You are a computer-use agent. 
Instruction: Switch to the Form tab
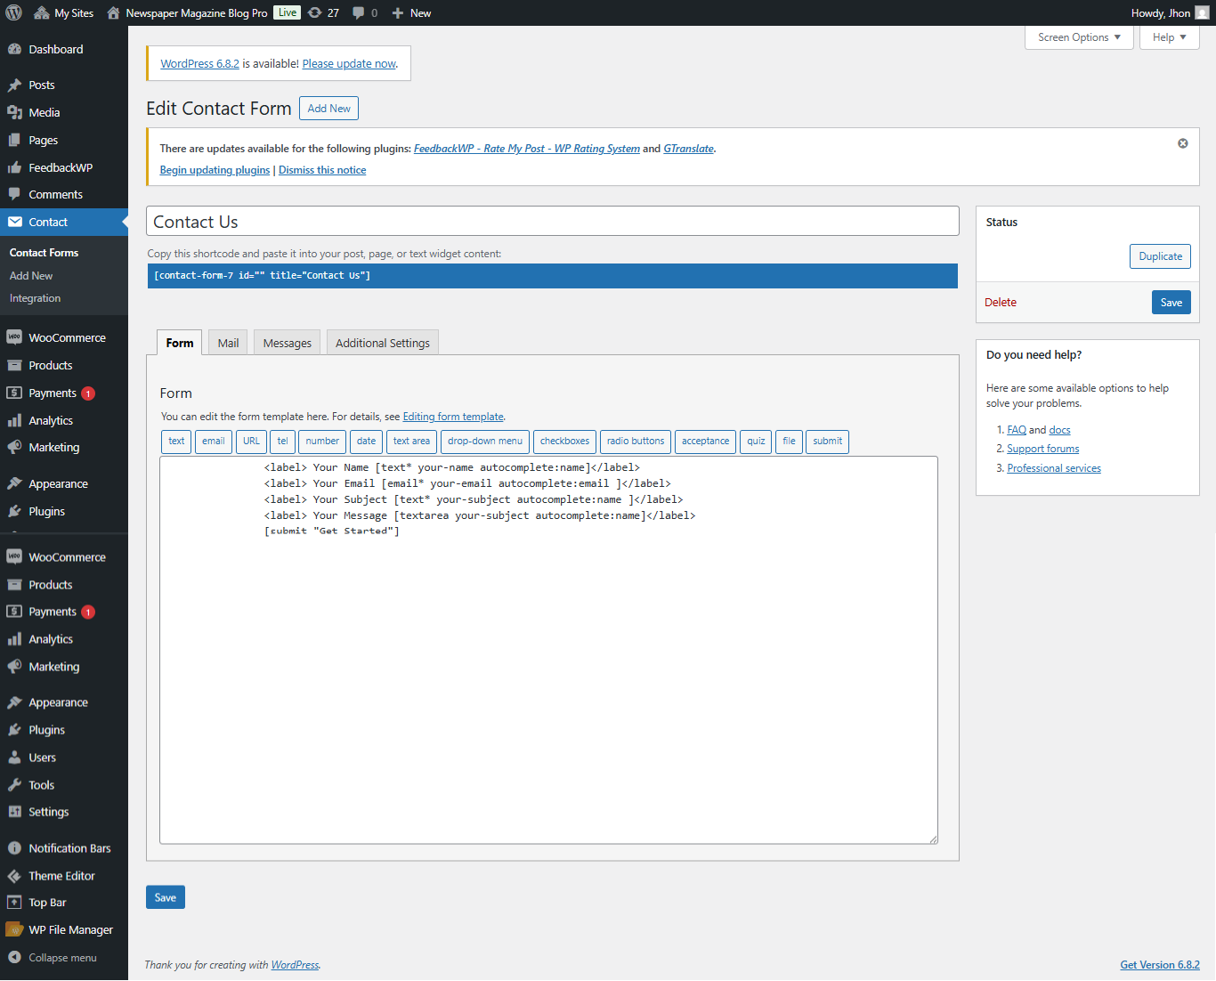tap(180, 343)
